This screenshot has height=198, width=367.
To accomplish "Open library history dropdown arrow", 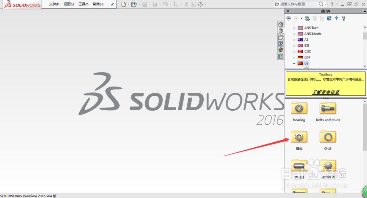I will pyautogui.click(x=301, y=18).
